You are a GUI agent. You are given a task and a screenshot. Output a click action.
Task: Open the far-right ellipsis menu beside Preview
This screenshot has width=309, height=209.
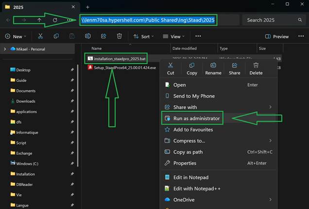point(301,36)
